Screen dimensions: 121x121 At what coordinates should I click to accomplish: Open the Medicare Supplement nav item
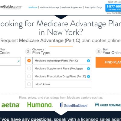(x=72, y=7)
